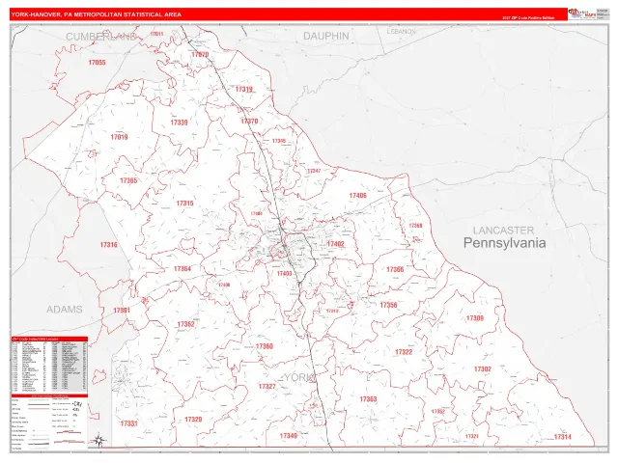Select ZIP code 17352 label
Screen dimensions: 618x463
click(437, 412)
